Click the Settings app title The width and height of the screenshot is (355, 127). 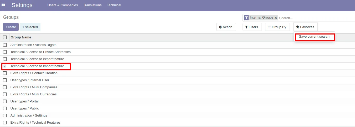[22, 5]
